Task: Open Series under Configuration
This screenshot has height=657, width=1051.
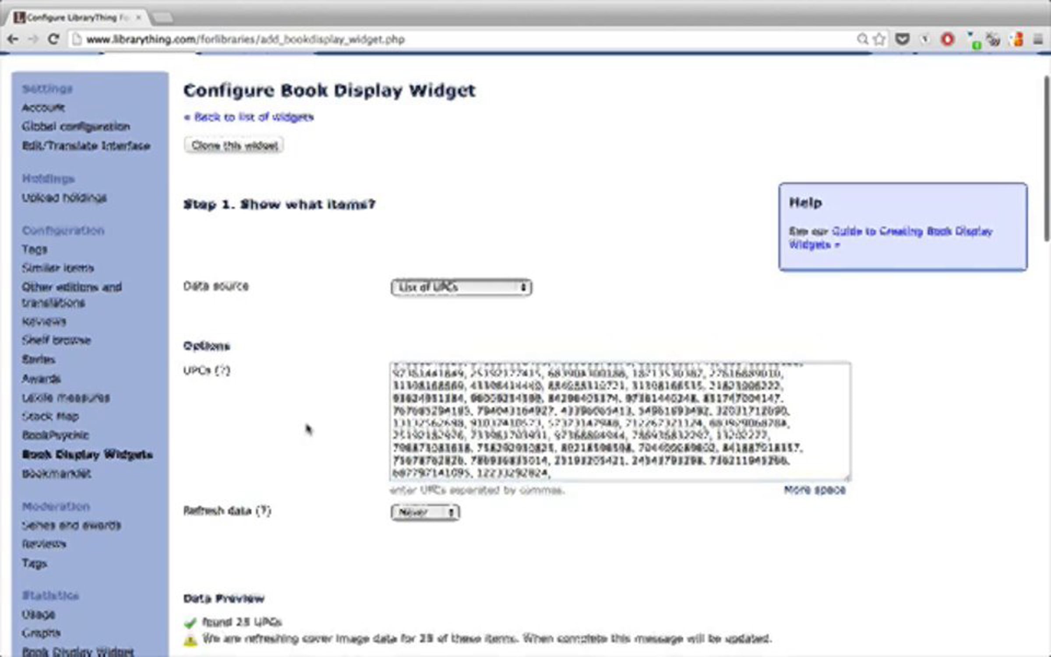Action: tap(39, 360)
